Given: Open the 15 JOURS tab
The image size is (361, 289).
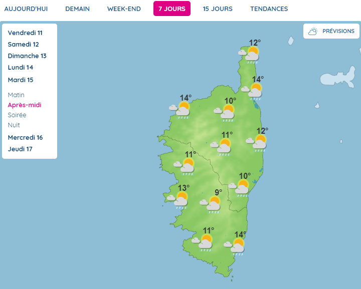Looking at the screenshot, I should (218, 9).
